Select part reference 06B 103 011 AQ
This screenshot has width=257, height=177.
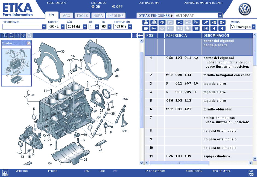click(x=182, y=58)
